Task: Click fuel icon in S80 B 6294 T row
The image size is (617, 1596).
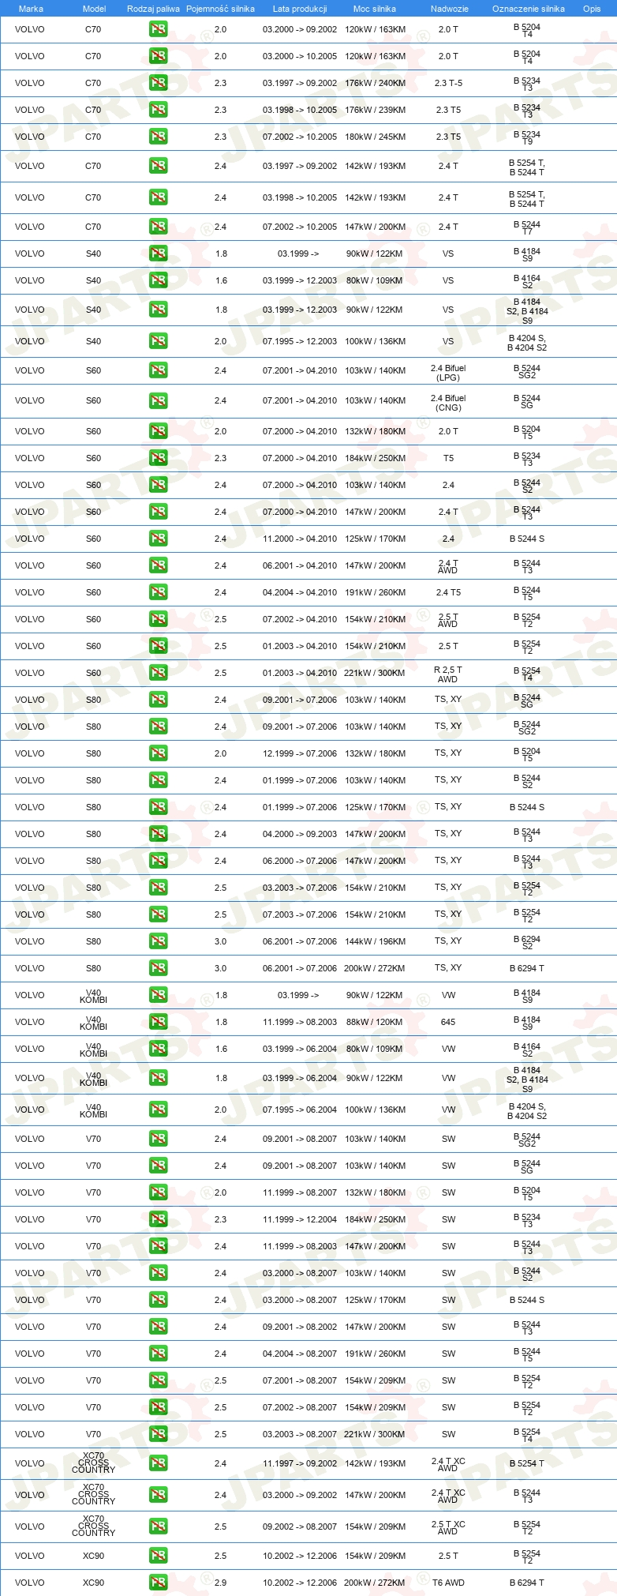Action: point(159,968)
